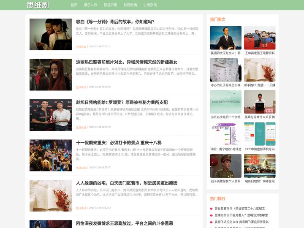Open 吴兵与周斌 thumbnail image

tap(260, 102)
